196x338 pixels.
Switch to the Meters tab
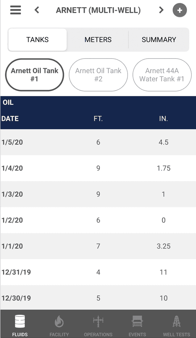pyautogui.click(x=98, y=40)
